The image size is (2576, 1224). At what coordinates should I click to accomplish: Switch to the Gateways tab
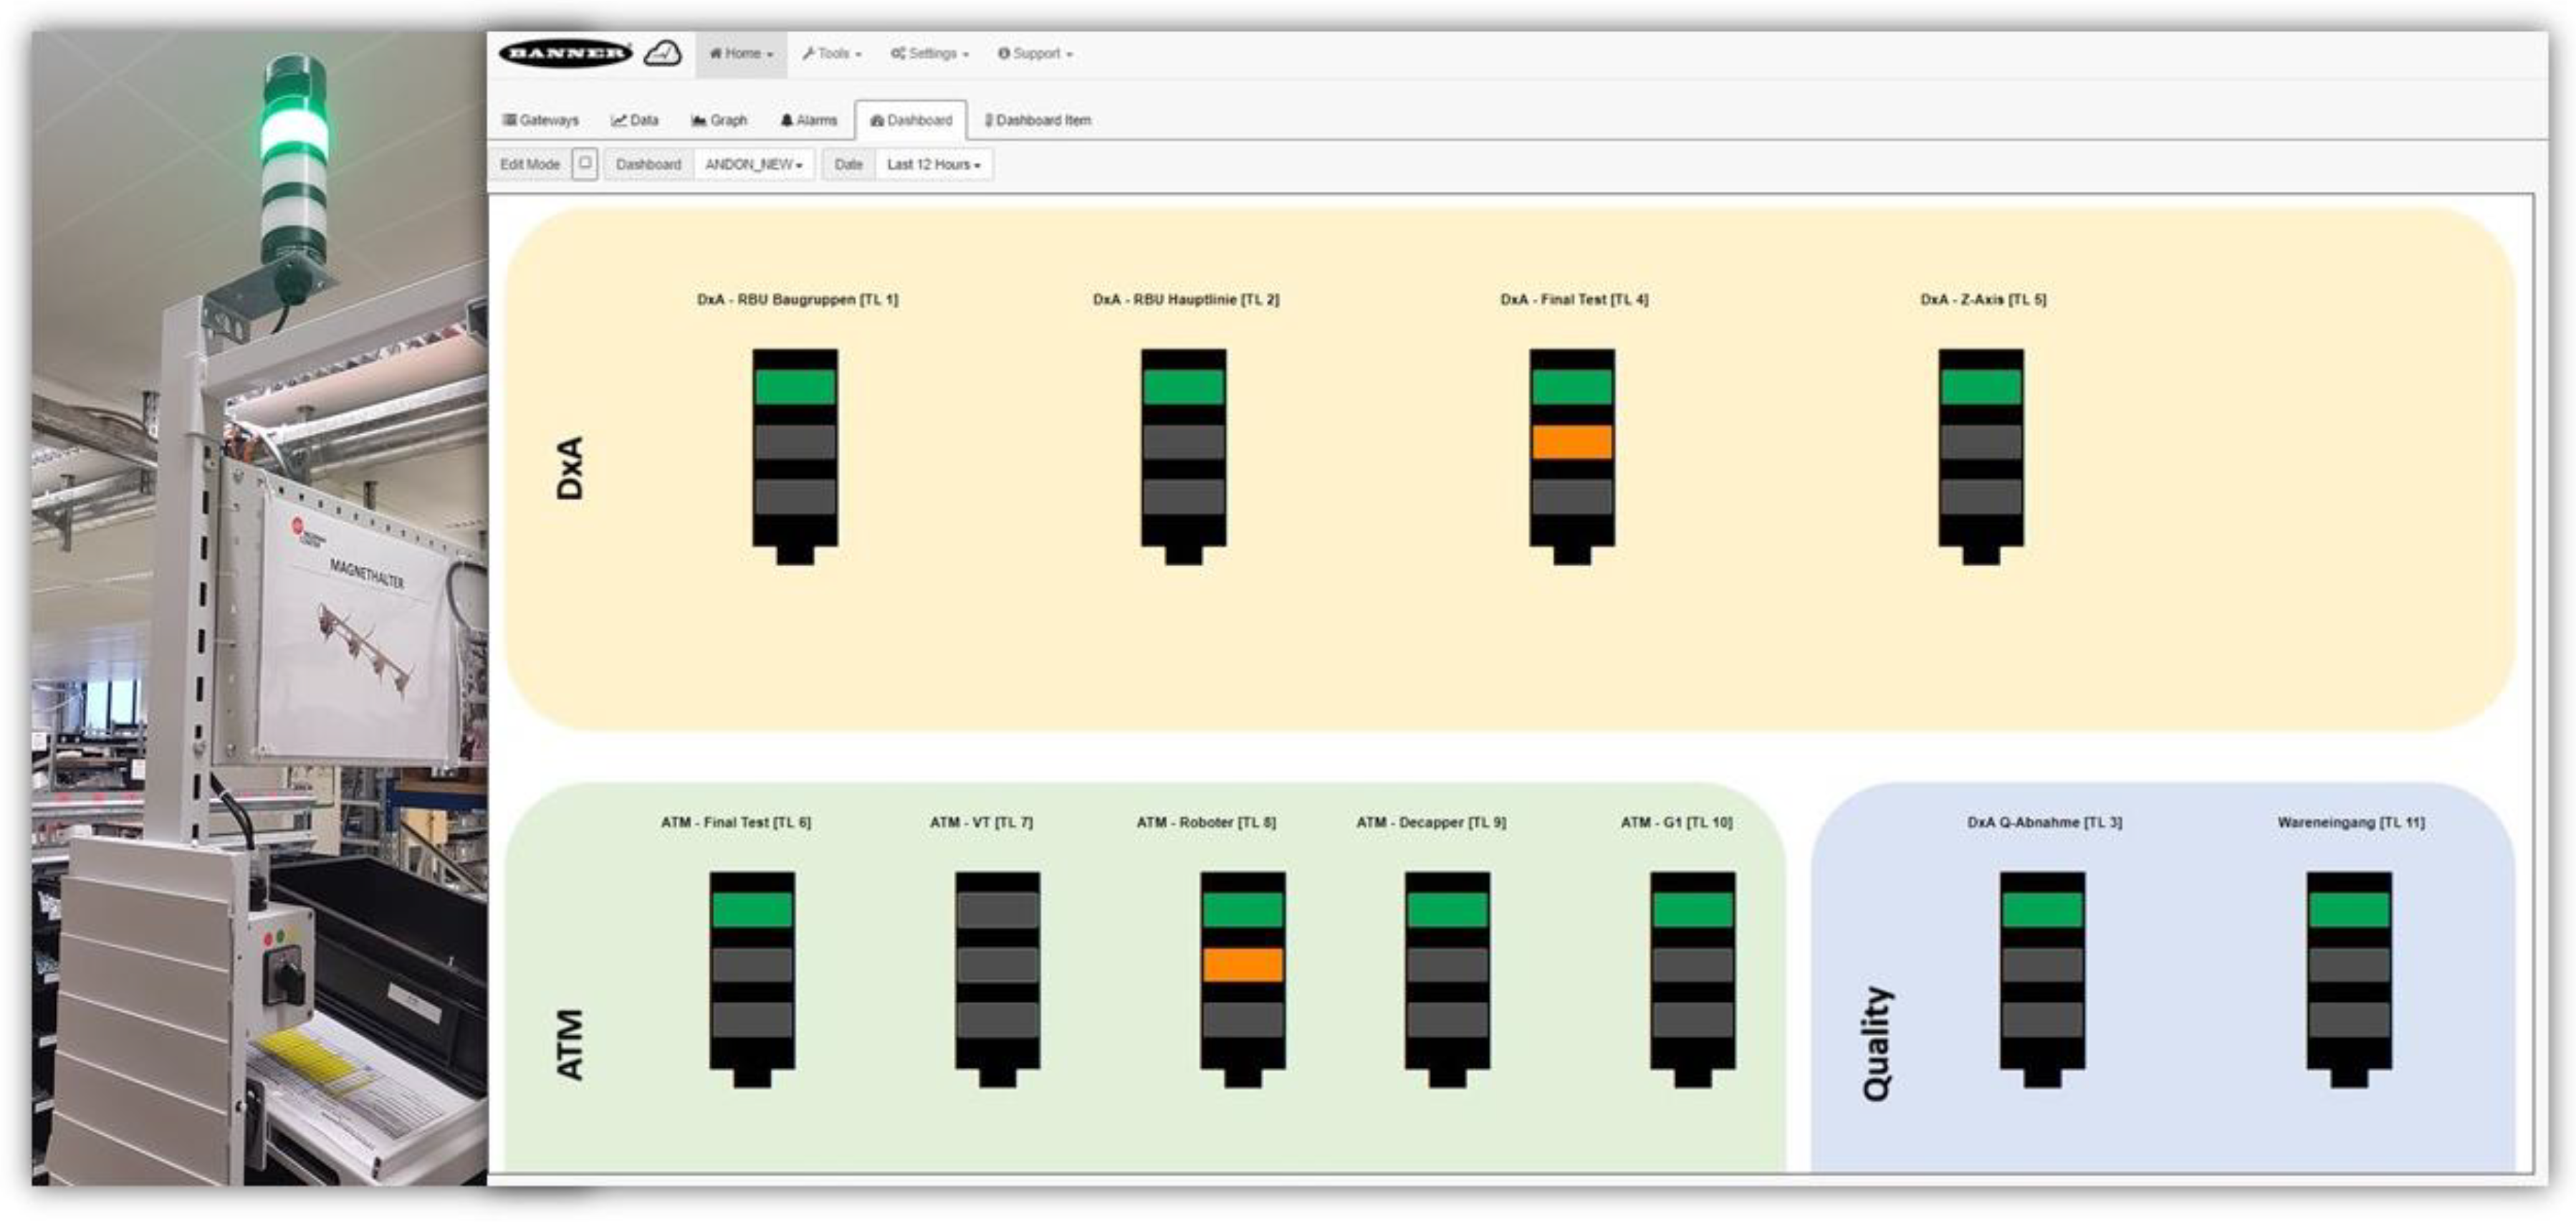click(541, 120)
